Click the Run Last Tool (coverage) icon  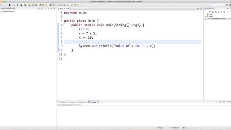coord(25,5)
